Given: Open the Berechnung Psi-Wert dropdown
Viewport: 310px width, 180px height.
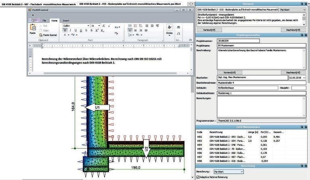Looking at the screenshot, I should pyautogui.click(x=242, y=172).
